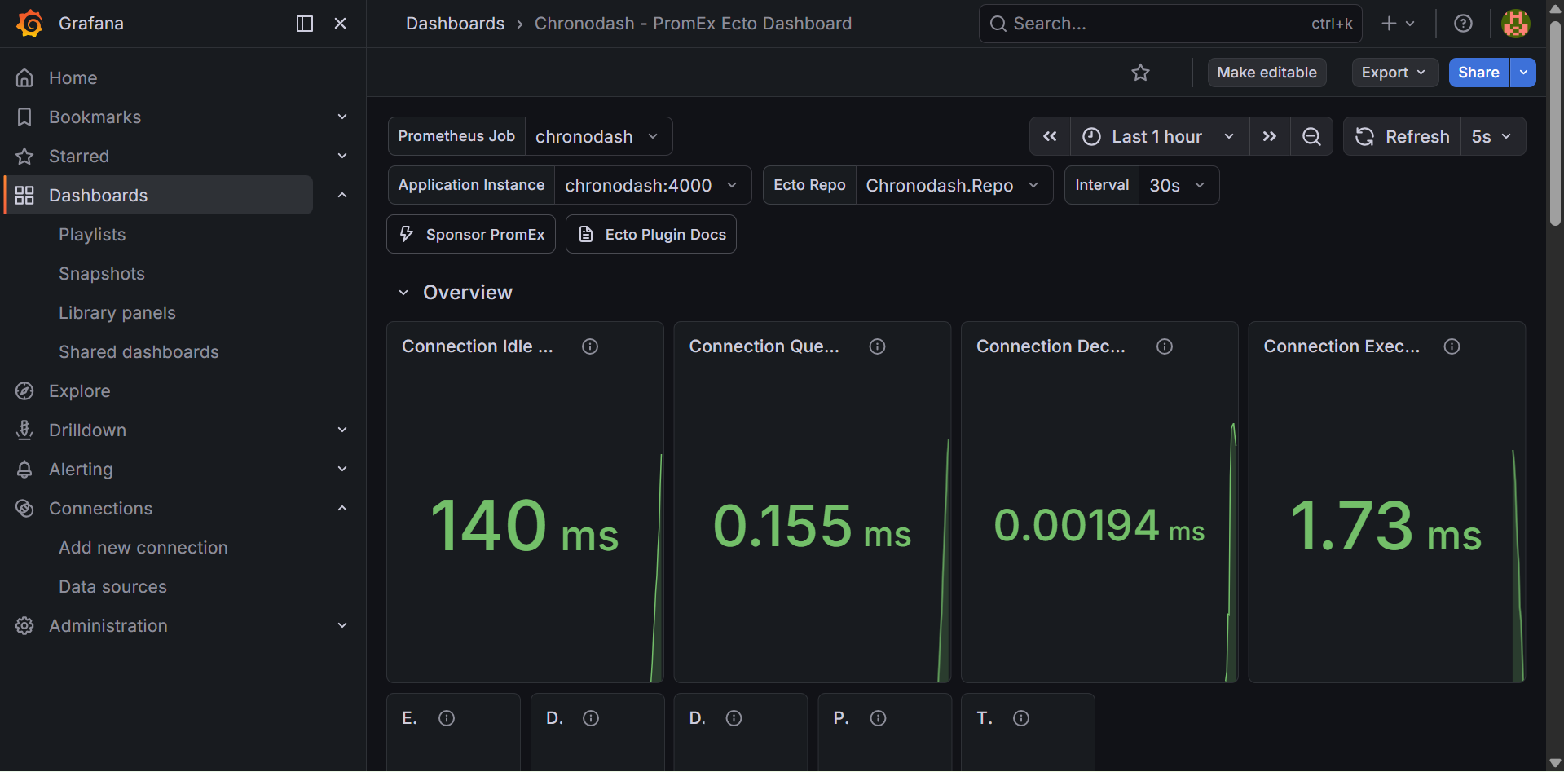Show info for Connection Idle panel
Viewport: 1564px width, 772px height.
[x=590, y=346]
